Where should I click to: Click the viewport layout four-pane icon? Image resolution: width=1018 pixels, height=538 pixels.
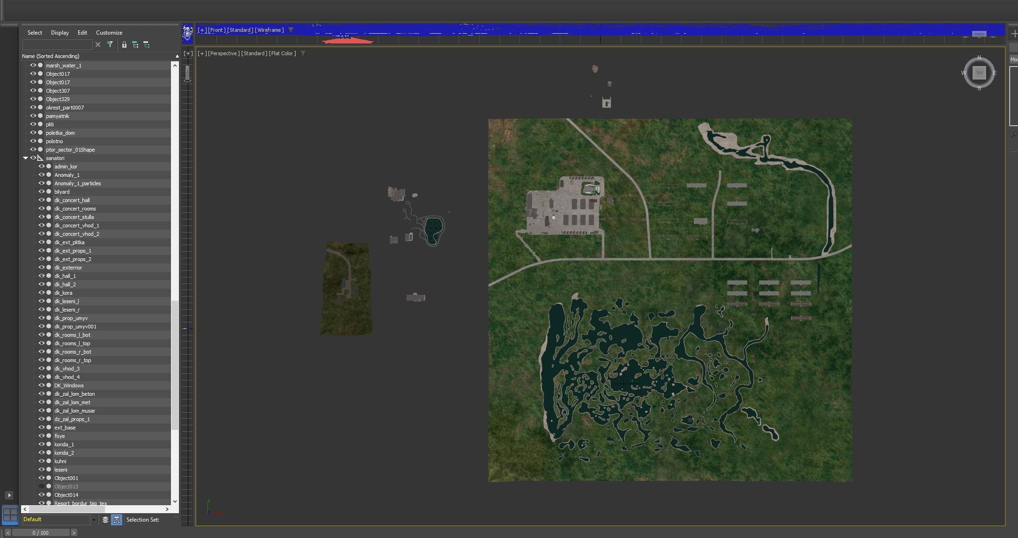[x=10, y=515]
